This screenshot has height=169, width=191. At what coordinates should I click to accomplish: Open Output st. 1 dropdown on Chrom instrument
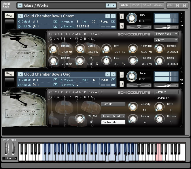(55, 22)
